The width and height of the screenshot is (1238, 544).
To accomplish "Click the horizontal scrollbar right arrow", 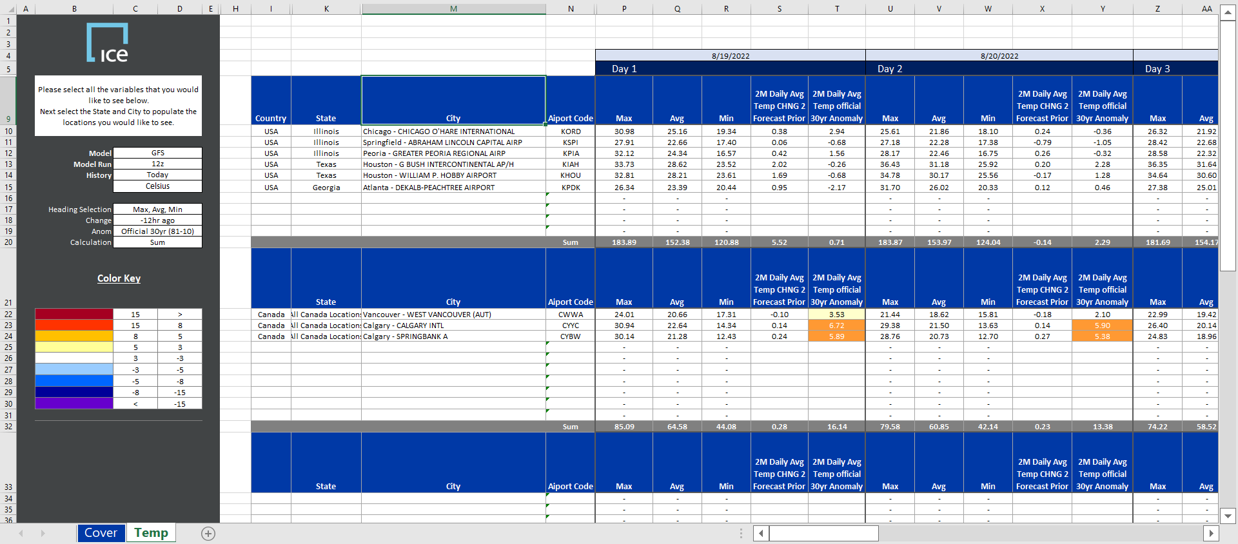I will tap(1211, 534).
